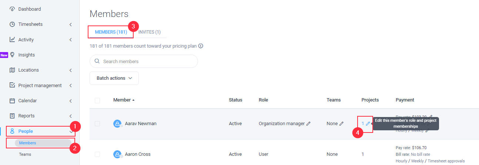Edit Aarav Newman's role pencil icon
The image size is (479, 165).
point(308,124)
